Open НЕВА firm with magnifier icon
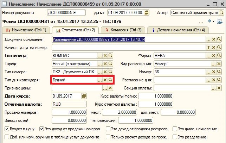This screenshot has height=143, width=226. pyautogui.click(x=219, y=55)
